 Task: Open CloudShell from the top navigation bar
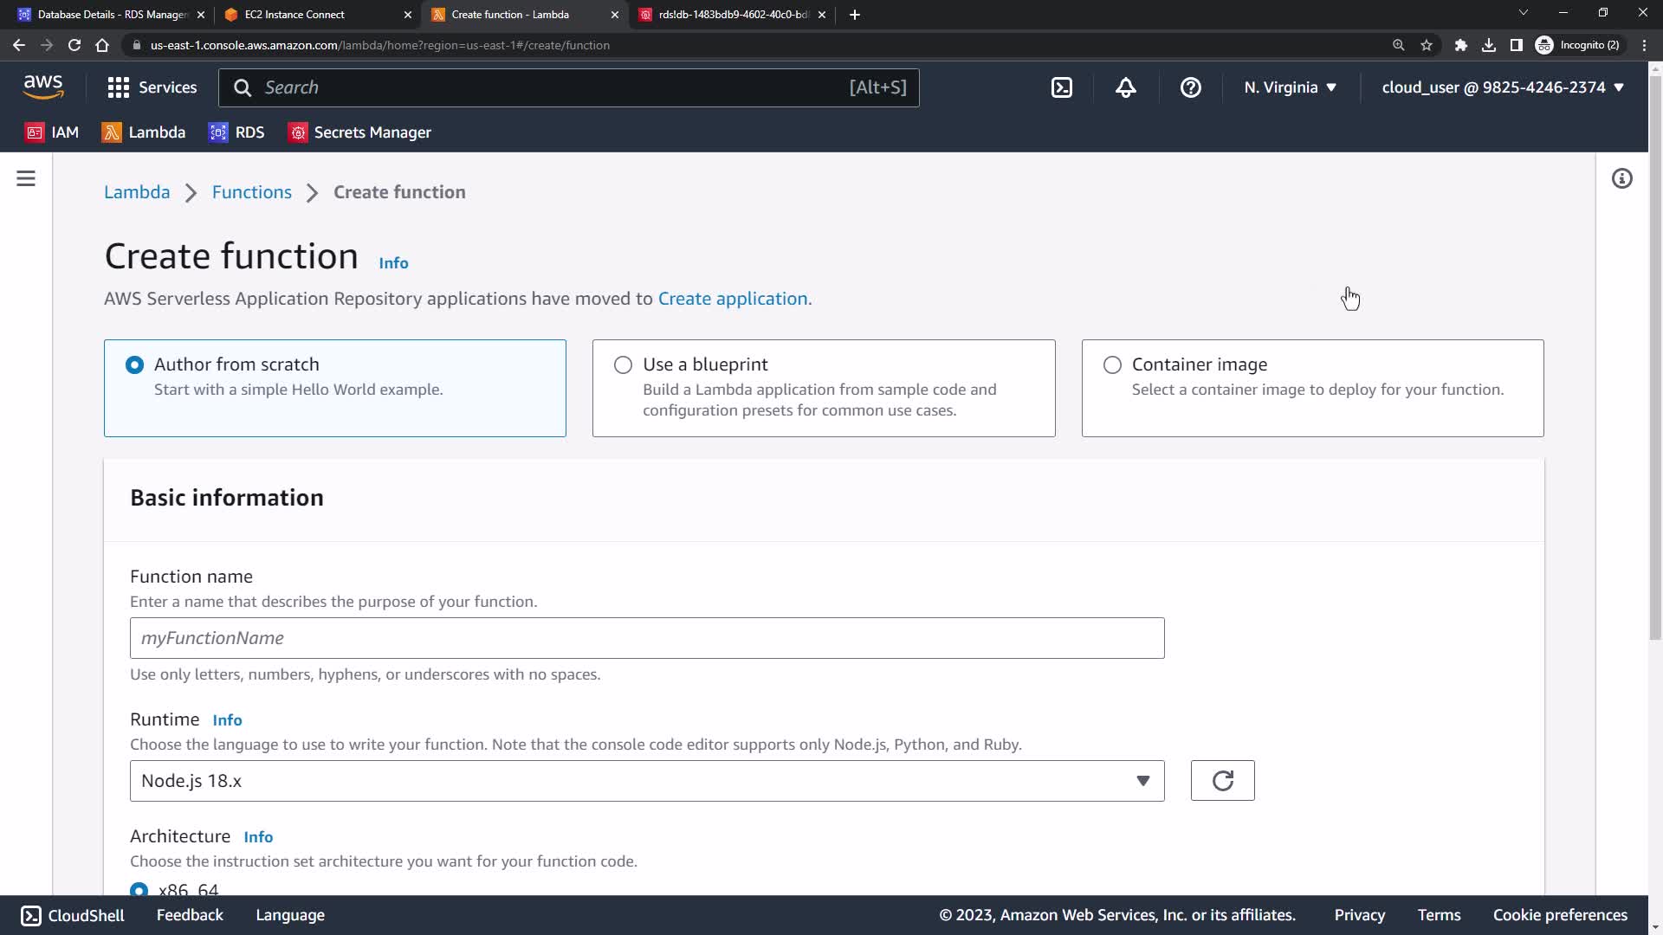click(1061, 87)
